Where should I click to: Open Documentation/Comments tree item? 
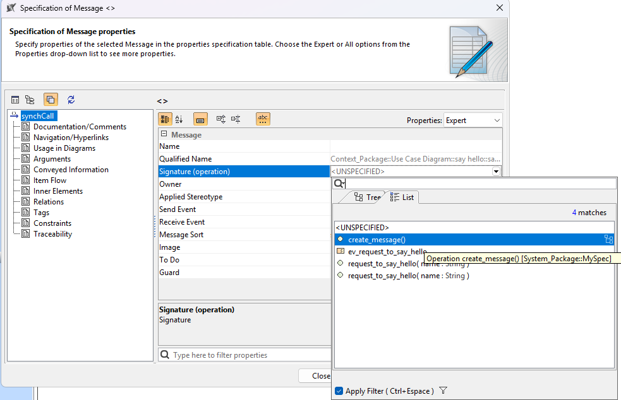coord(80,127)
